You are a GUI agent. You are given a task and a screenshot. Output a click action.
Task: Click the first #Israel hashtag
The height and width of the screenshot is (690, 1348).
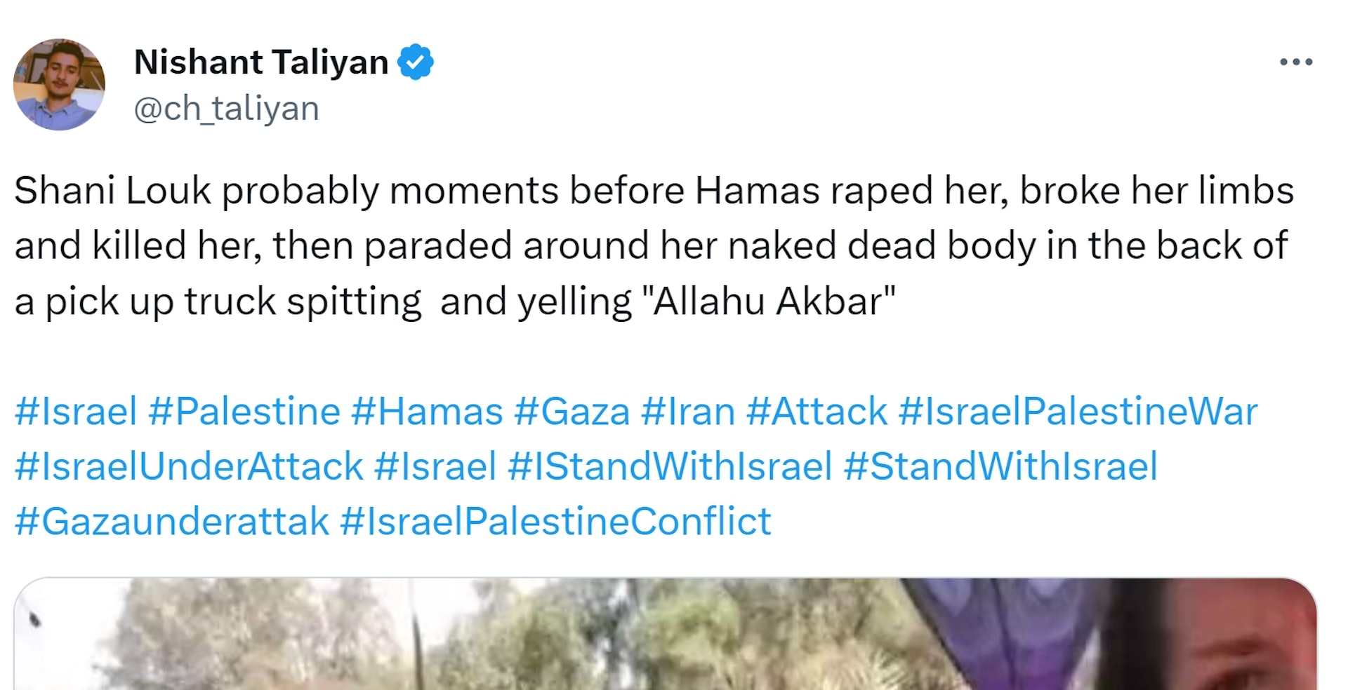75,412
